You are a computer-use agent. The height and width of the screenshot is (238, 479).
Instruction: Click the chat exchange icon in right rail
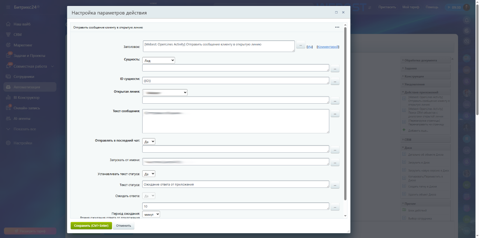pos(467,41)
